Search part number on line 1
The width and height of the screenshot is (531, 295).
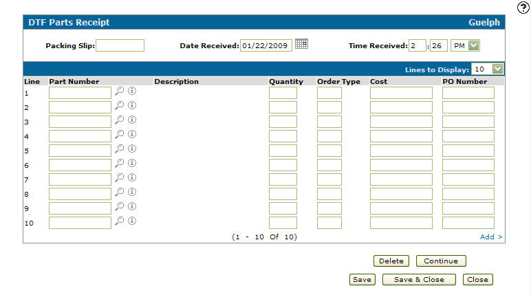[x=119, y=91]
